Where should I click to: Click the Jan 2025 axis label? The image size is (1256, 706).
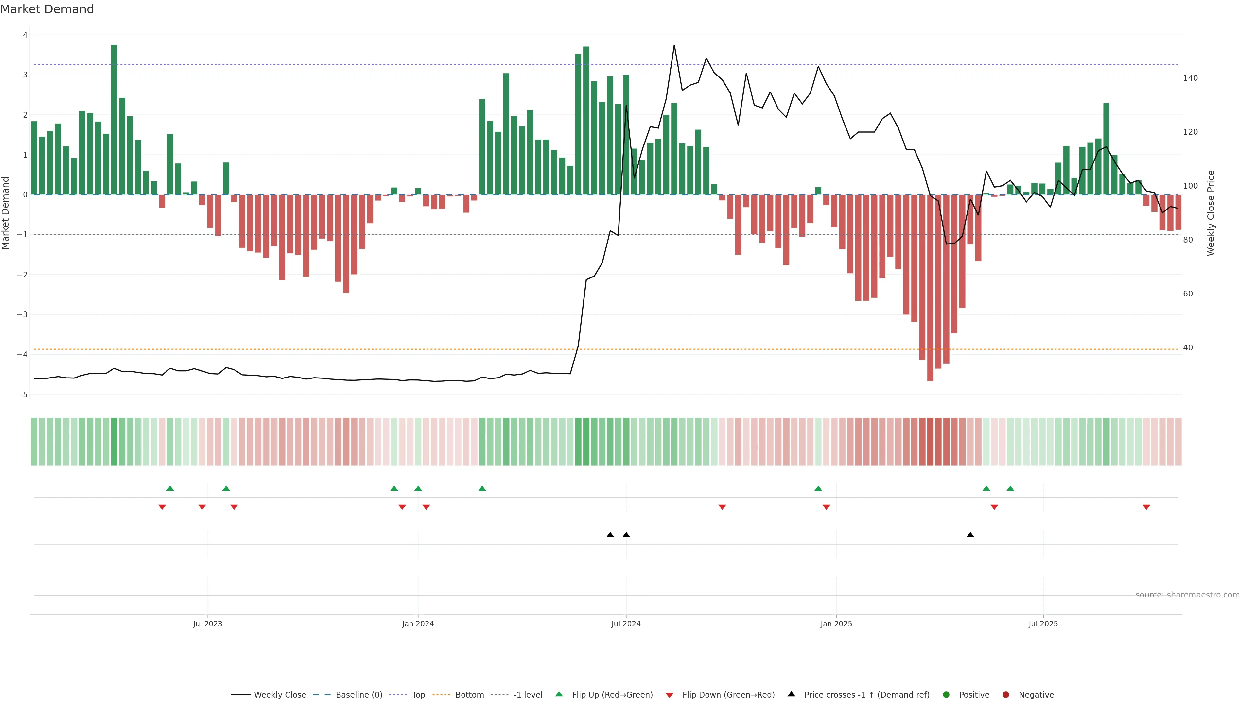pos(836,624)
